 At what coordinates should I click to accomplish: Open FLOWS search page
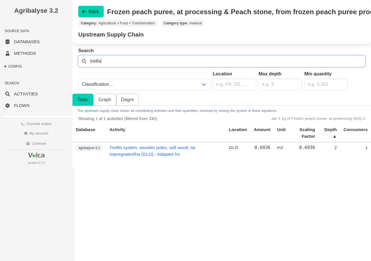[22, 106]
